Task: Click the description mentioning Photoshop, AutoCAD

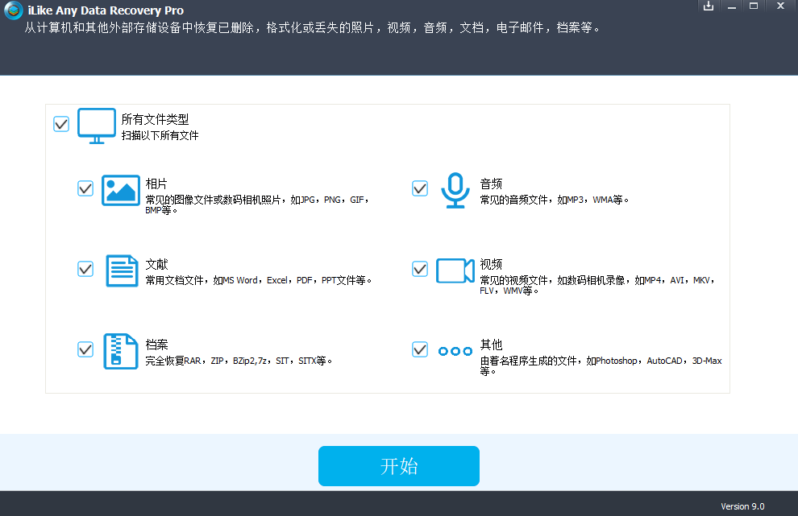Action: coord(601,365)
